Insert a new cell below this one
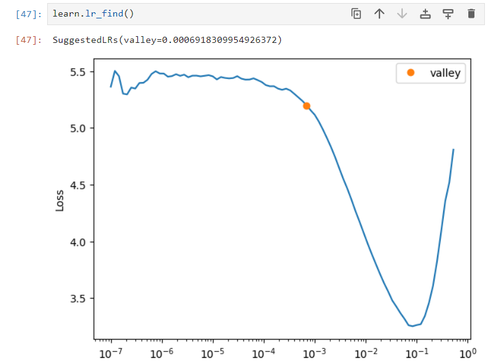The height and width of the screenshot is (364, 491). pyautogui.click(x=448, y=13)
